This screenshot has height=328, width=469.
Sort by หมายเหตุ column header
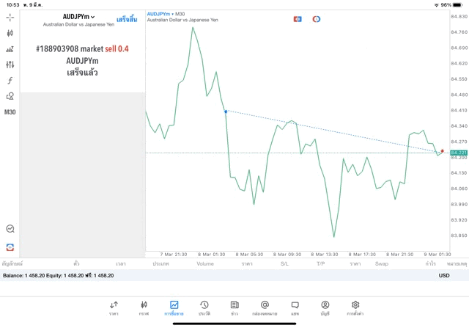point(457,264)
